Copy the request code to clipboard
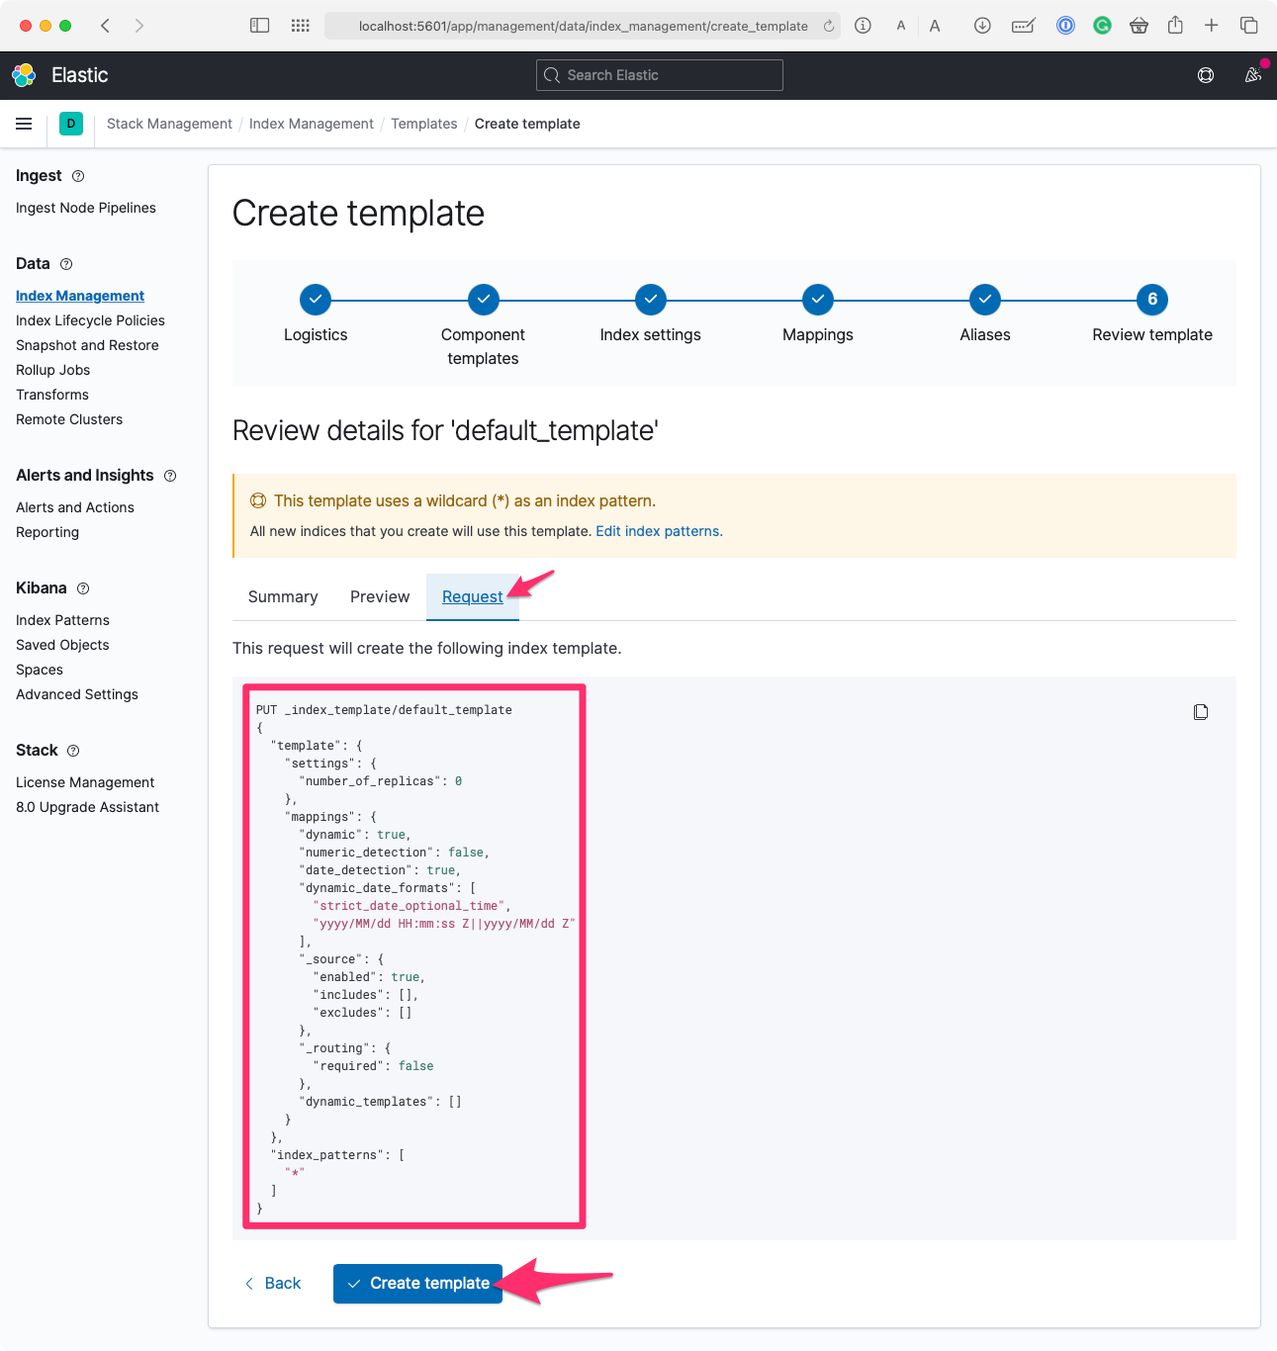 (x=1200, y=712)
